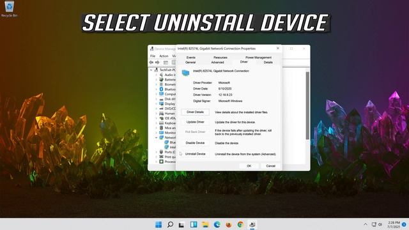Expand the Disk drives tree node
The width and height of the screenshot is (409, 230).
click(156, 99)
